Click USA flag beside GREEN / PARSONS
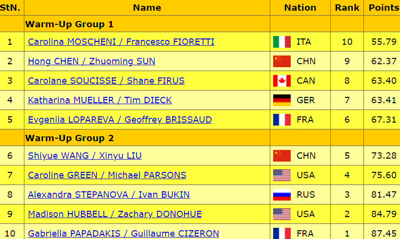The height and width of the screenshot is (239, 400). (281, 175)
